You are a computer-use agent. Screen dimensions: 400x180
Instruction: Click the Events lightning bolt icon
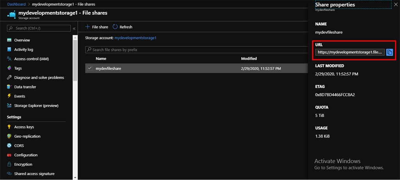[x=9, y=96]
